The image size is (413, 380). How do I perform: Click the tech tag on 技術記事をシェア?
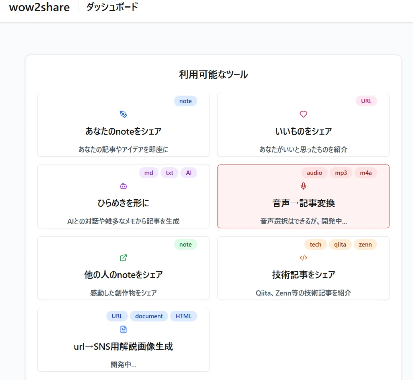click(315, 245)
